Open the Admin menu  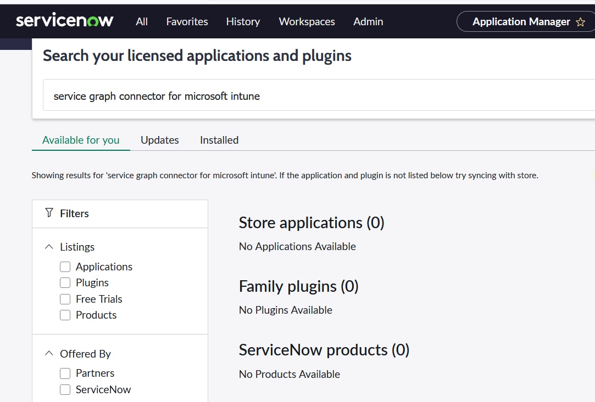coord(368,21)
